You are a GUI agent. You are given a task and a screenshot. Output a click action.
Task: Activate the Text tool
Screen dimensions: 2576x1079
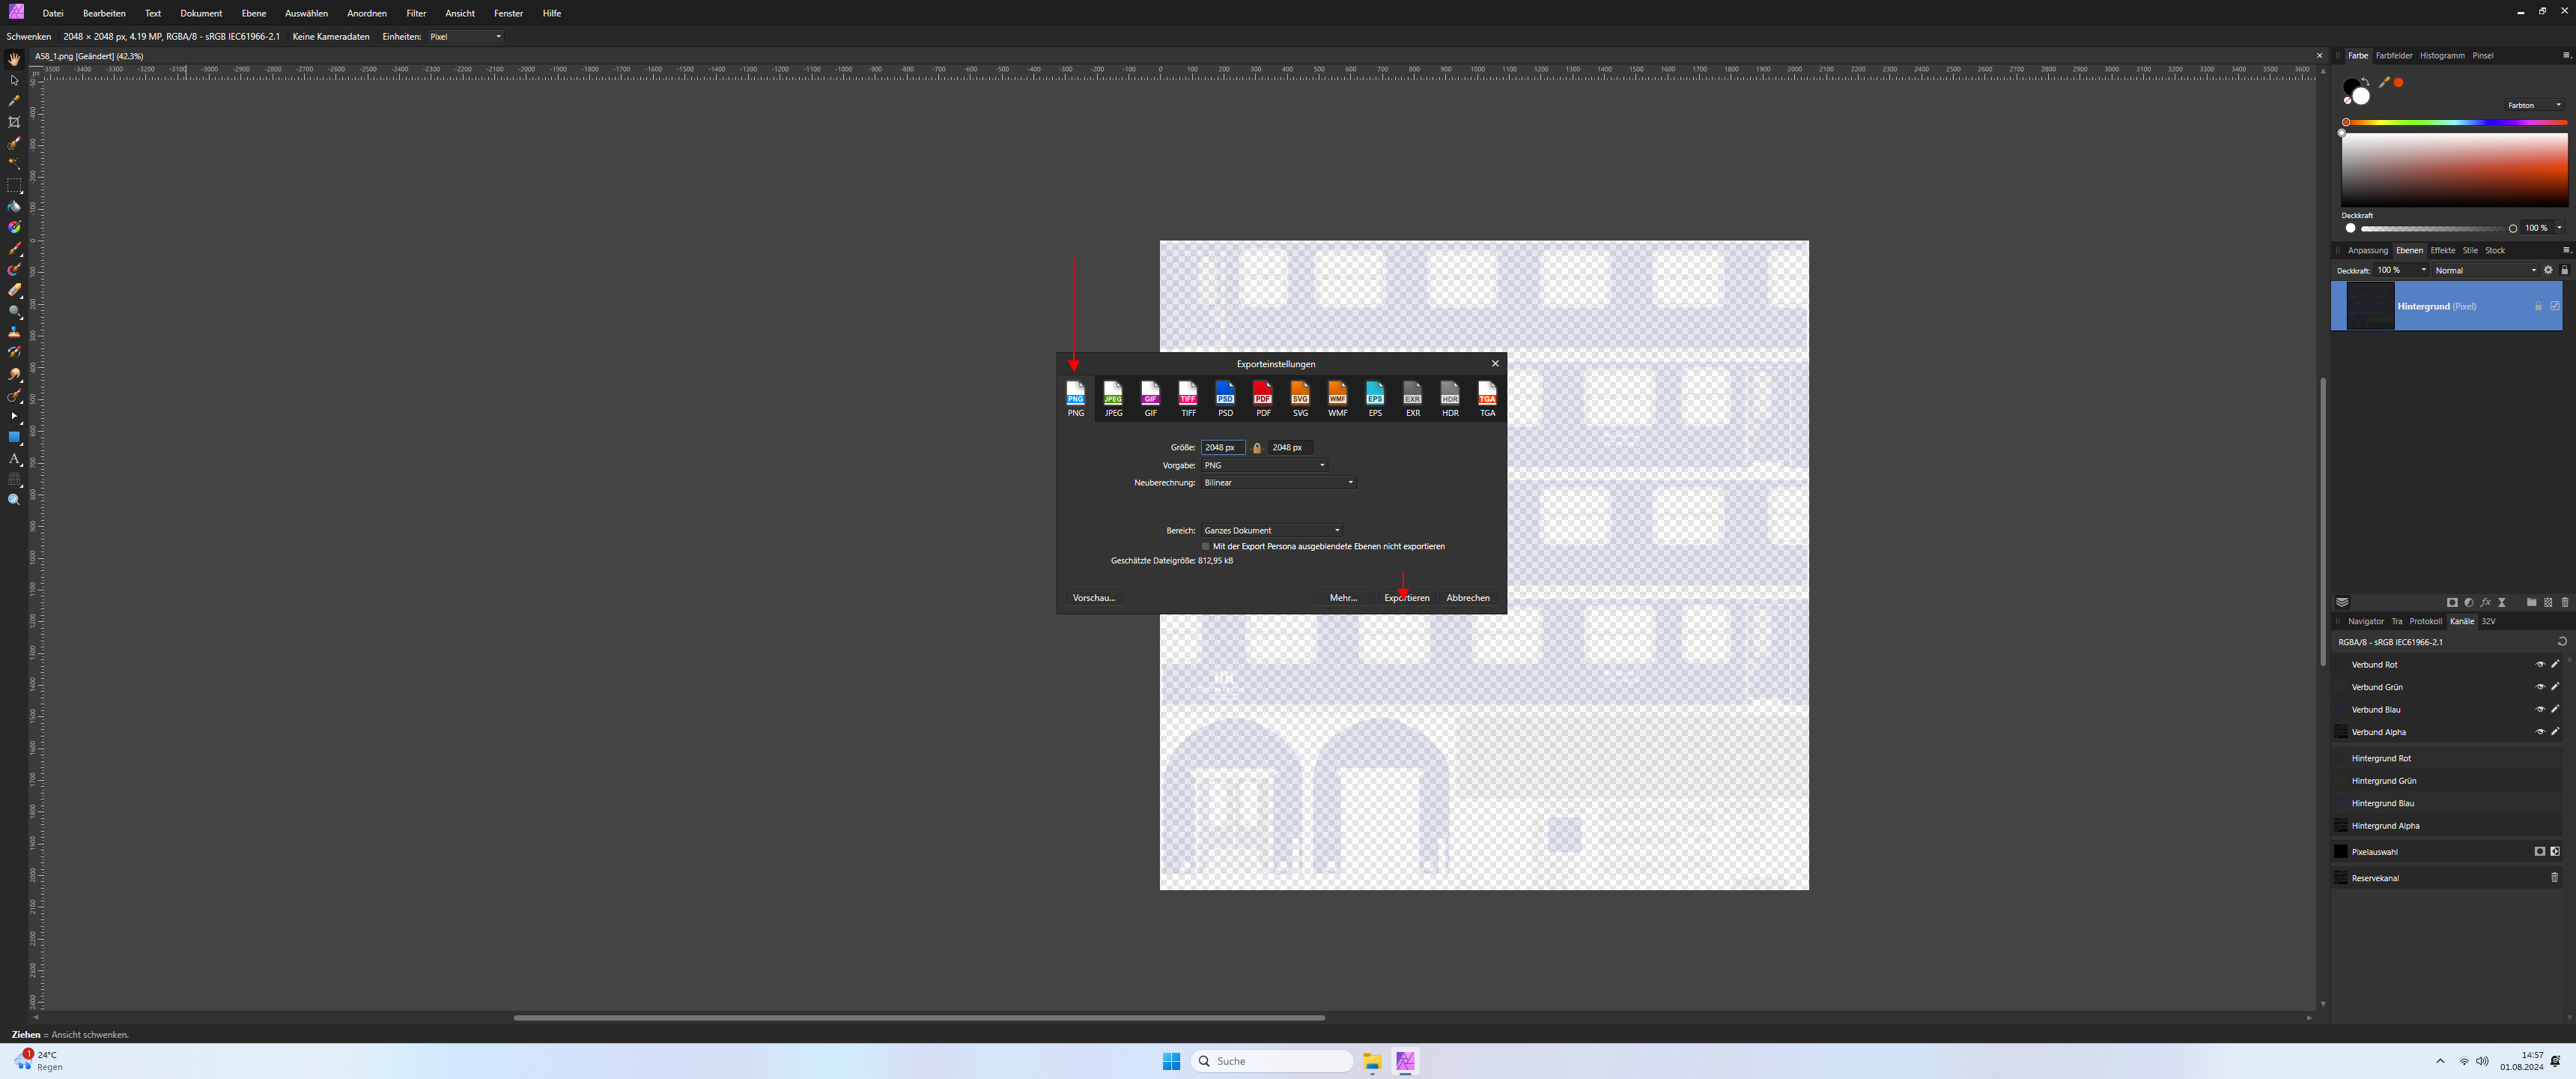(14, 459)
